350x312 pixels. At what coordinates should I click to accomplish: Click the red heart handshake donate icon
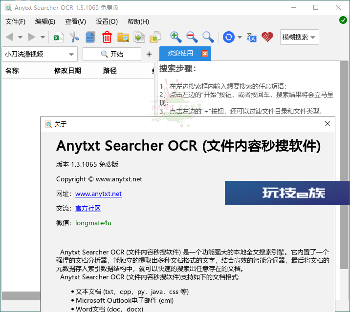coord(267,37)
